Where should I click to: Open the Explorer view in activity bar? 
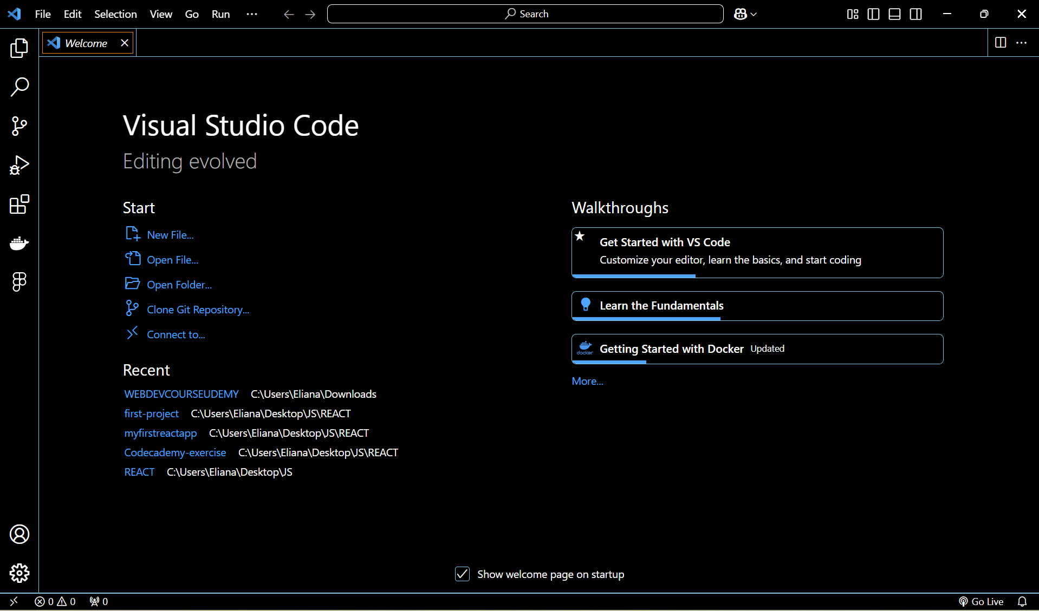tap(19, 48)
